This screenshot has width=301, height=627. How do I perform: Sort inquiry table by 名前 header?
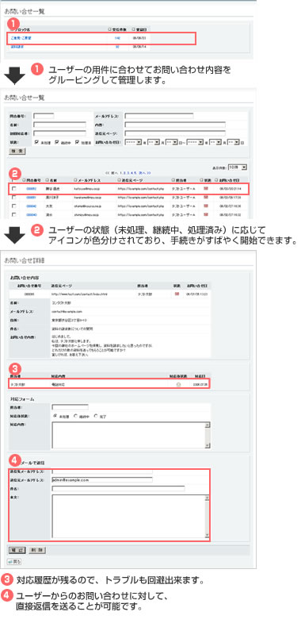(52, 180)
